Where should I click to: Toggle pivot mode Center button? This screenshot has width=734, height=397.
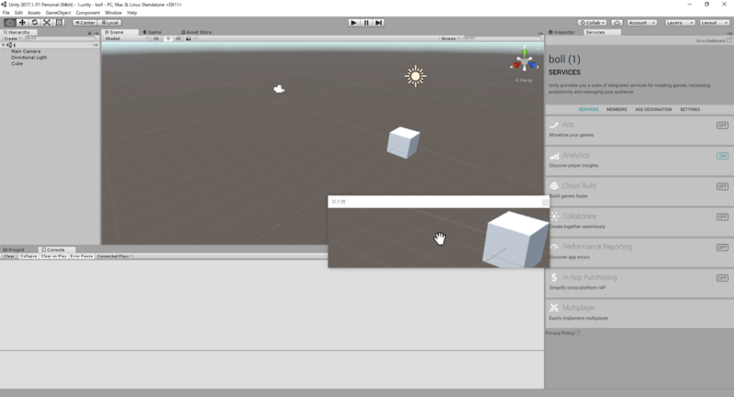84,22
